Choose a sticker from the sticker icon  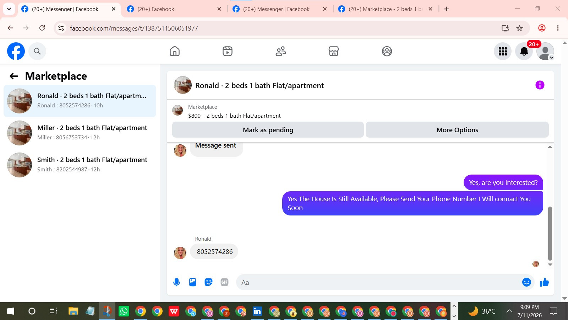pos(208,282)
